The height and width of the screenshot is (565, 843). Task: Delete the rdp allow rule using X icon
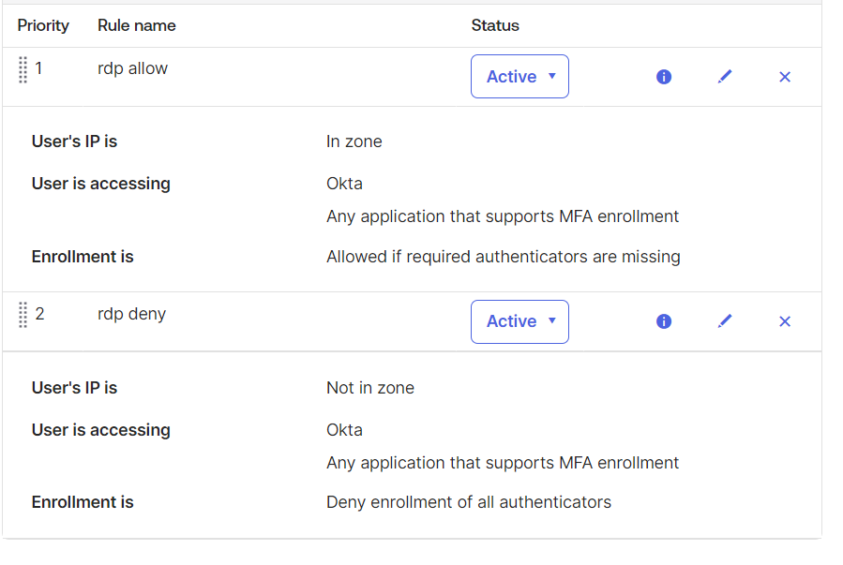[785, 77]
